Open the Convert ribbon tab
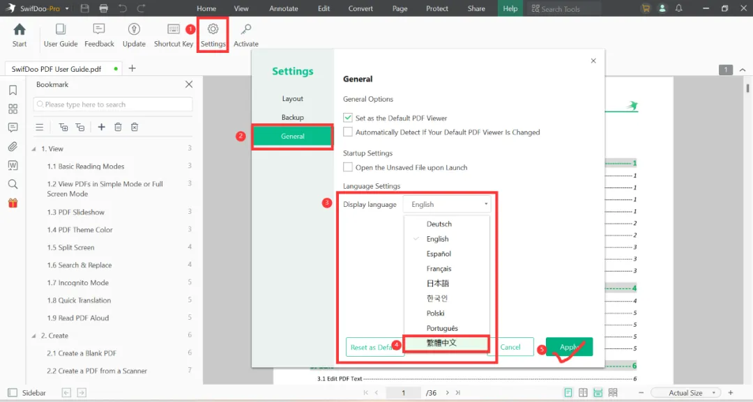This screenshot has height=402, width=753. tap(360, 8)
